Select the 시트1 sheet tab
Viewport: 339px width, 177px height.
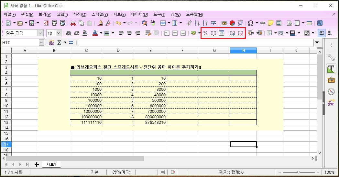tap(51, 164)
